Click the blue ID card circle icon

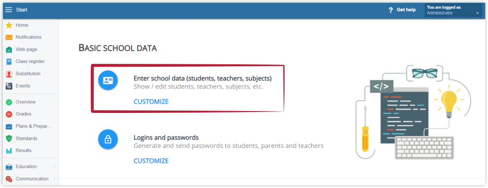coord(108,80)
